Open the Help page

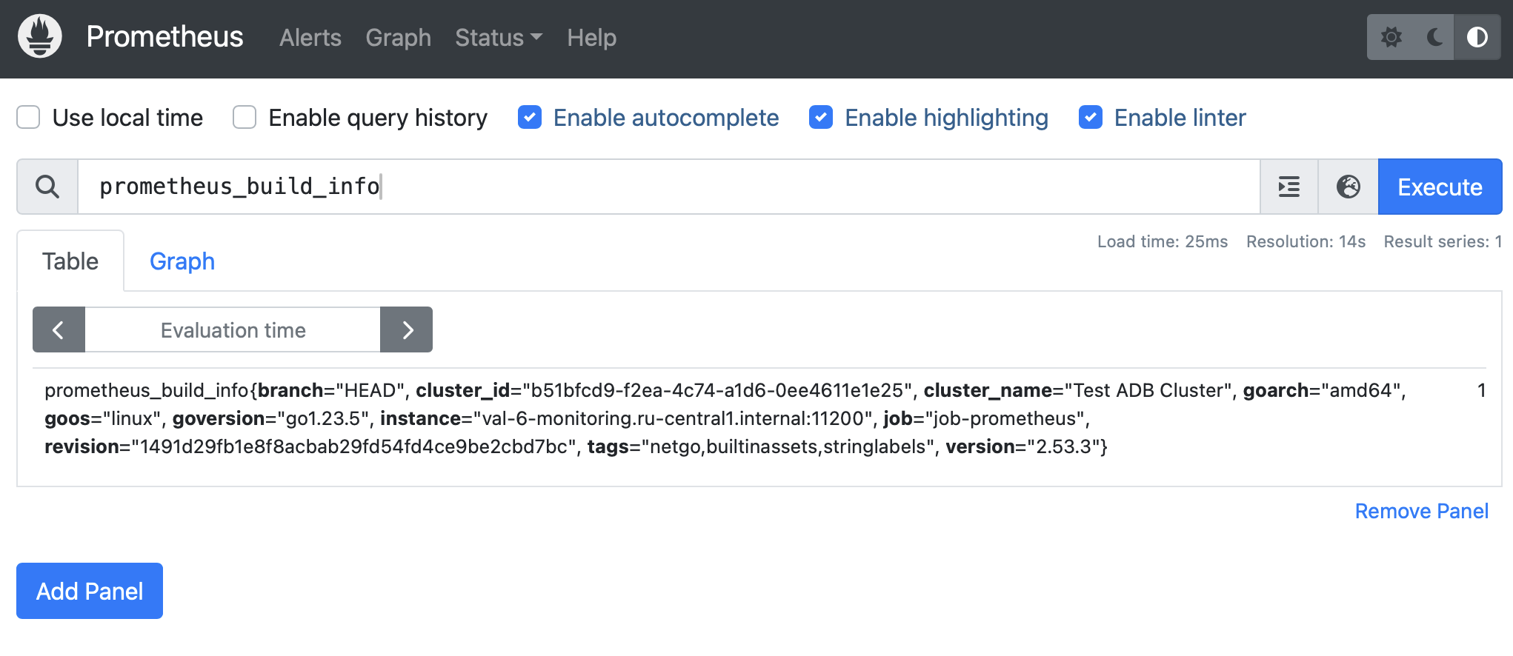591,38
